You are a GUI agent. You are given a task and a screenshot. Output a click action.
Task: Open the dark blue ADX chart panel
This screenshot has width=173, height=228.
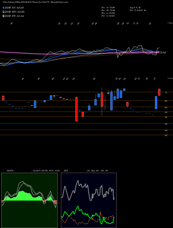click(x=89, y=200)
